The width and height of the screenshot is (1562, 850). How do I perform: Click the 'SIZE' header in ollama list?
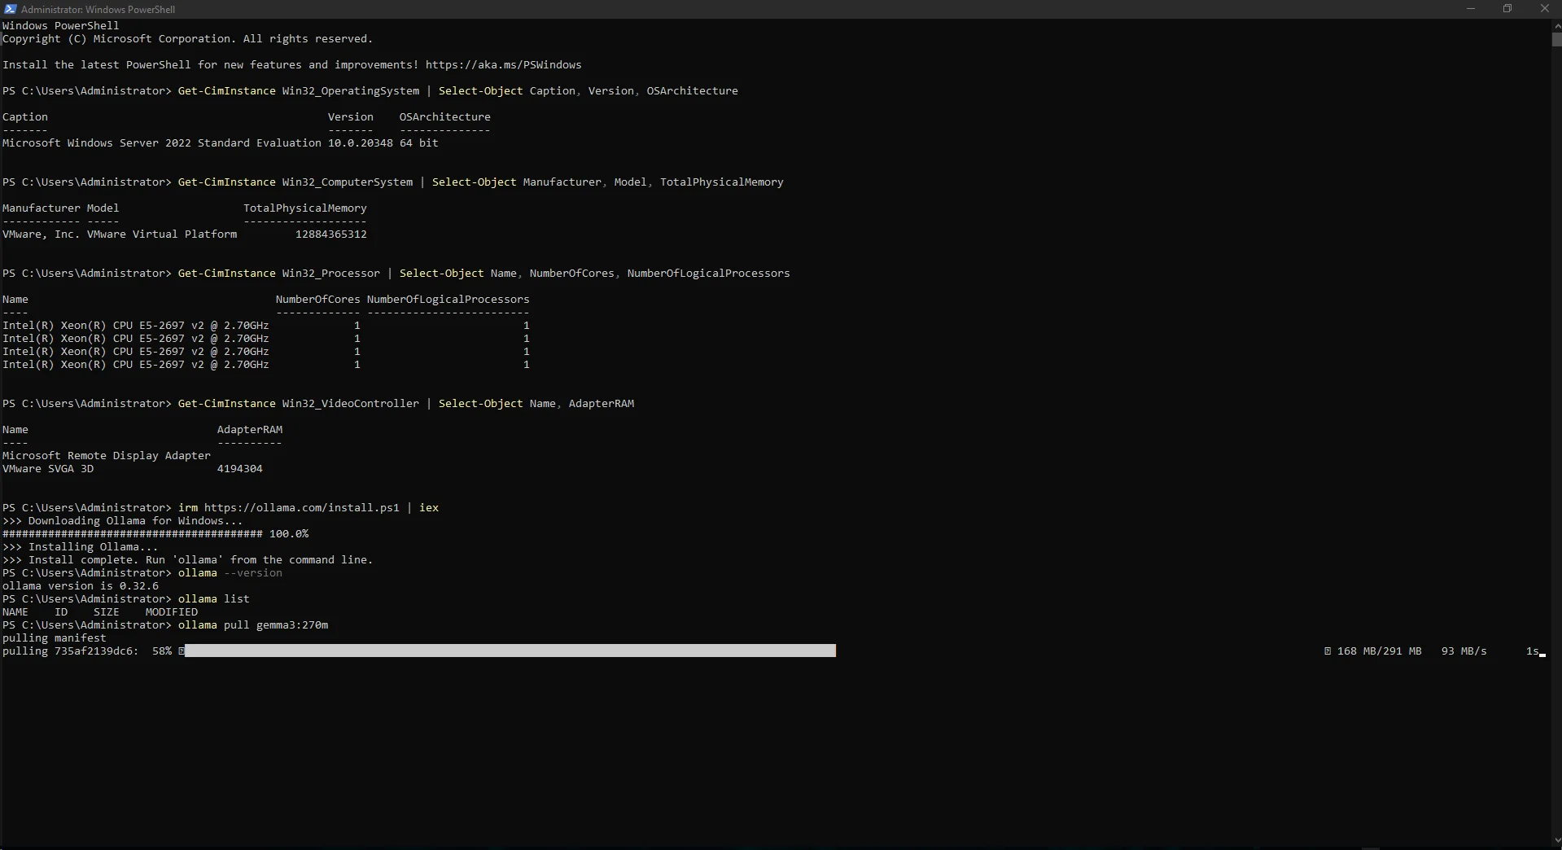[x=107, y=612]
